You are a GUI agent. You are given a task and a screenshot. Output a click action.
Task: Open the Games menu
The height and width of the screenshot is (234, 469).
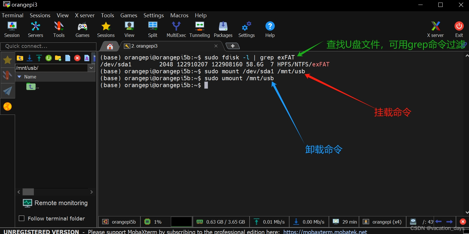coord(129,15)
